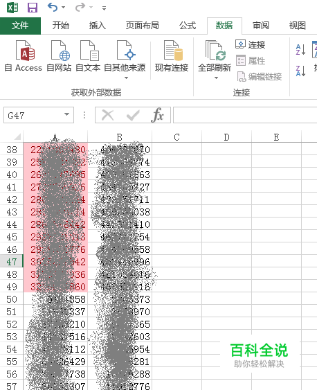The image size is (317, 390).
Task: Switch to the 开始 ribbon tab
Action: pos(61,26)
